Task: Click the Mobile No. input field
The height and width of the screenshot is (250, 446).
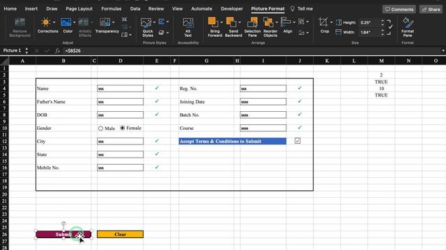Action: coord(121,167)
